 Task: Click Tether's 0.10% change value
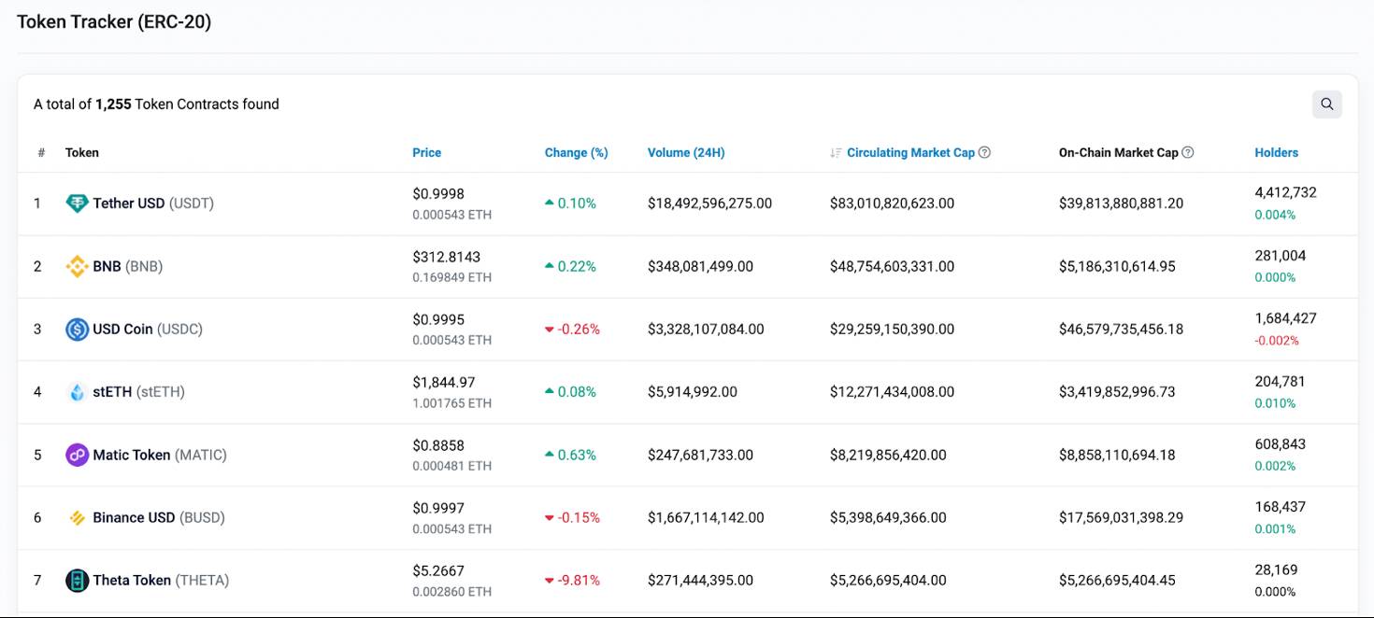577,204
